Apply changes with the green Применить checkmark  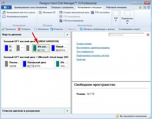point(3,29)
